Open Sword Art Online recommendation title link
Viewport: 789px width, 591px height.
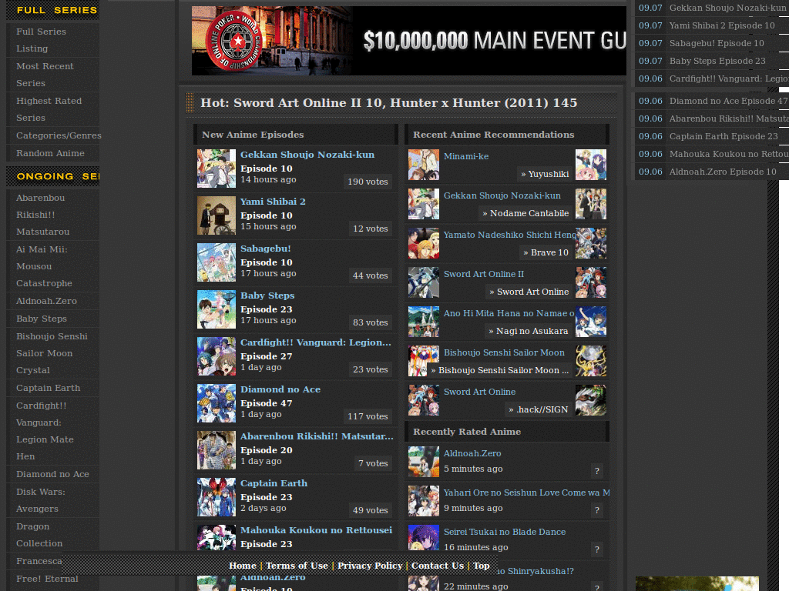[x=479, y=392]
